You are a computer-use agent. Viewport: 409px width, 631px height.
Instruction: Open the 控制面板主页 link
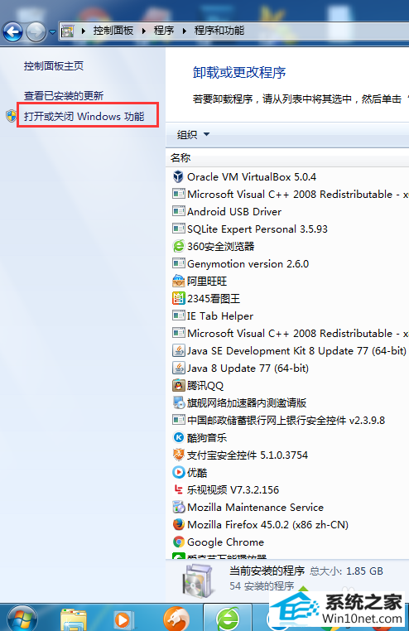point(54,66)
